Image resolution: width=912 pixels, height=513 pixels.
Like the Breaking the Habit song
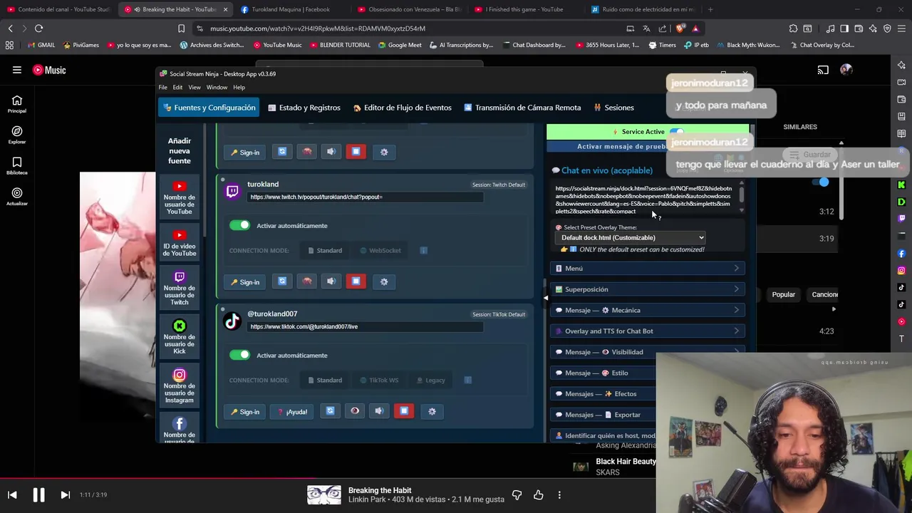[x=538, y=494]
